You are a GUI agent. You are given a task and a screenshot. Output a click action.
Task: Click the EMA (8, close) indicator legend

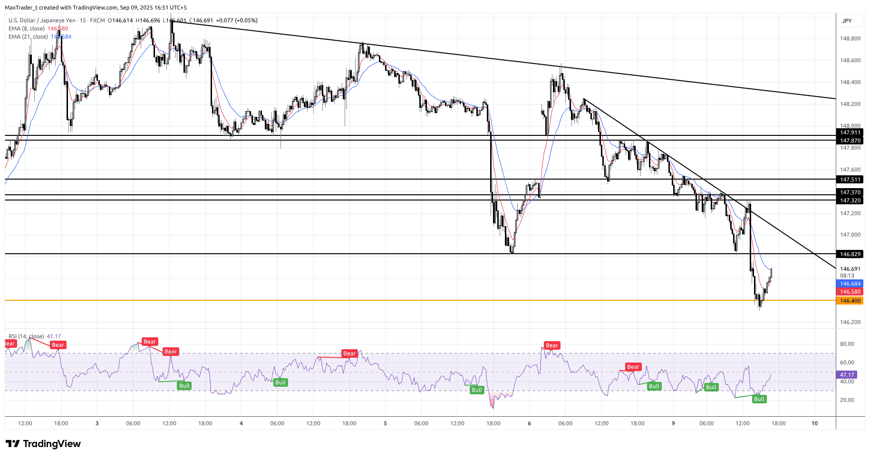28,29
